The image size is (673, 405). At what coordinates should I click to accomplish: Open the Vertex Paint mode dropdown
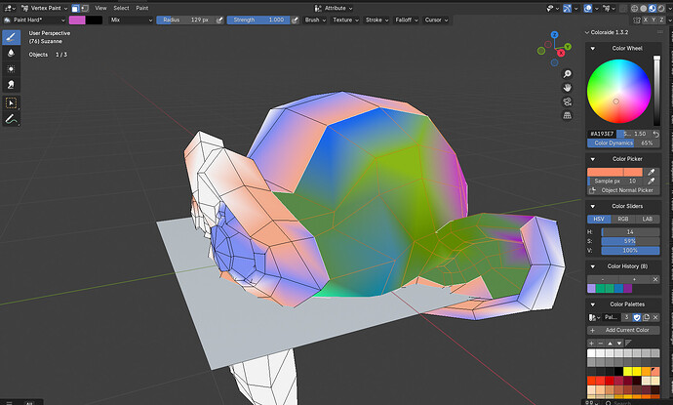(44, 8)
